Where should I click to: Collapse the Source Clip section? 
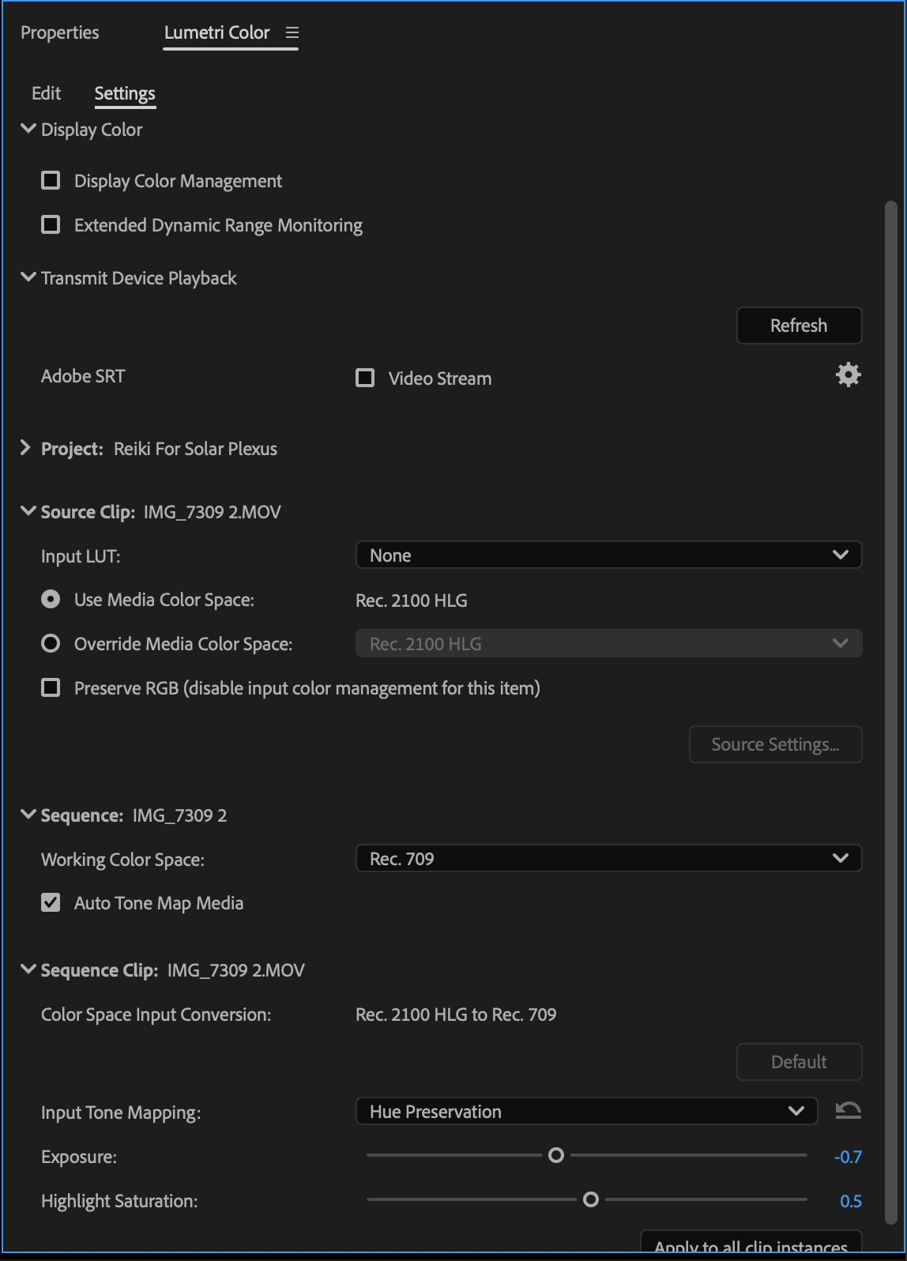(28, 511)
